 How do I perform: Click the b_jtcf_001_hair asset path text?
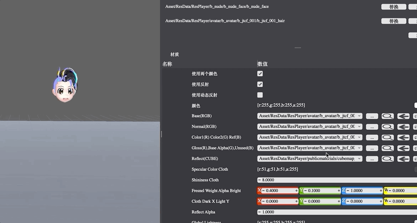click(225, 21)
